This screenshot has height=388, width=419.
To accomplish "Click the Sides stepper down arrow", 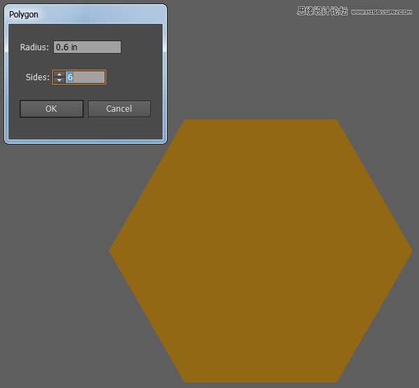I will [x=59, y=80].
